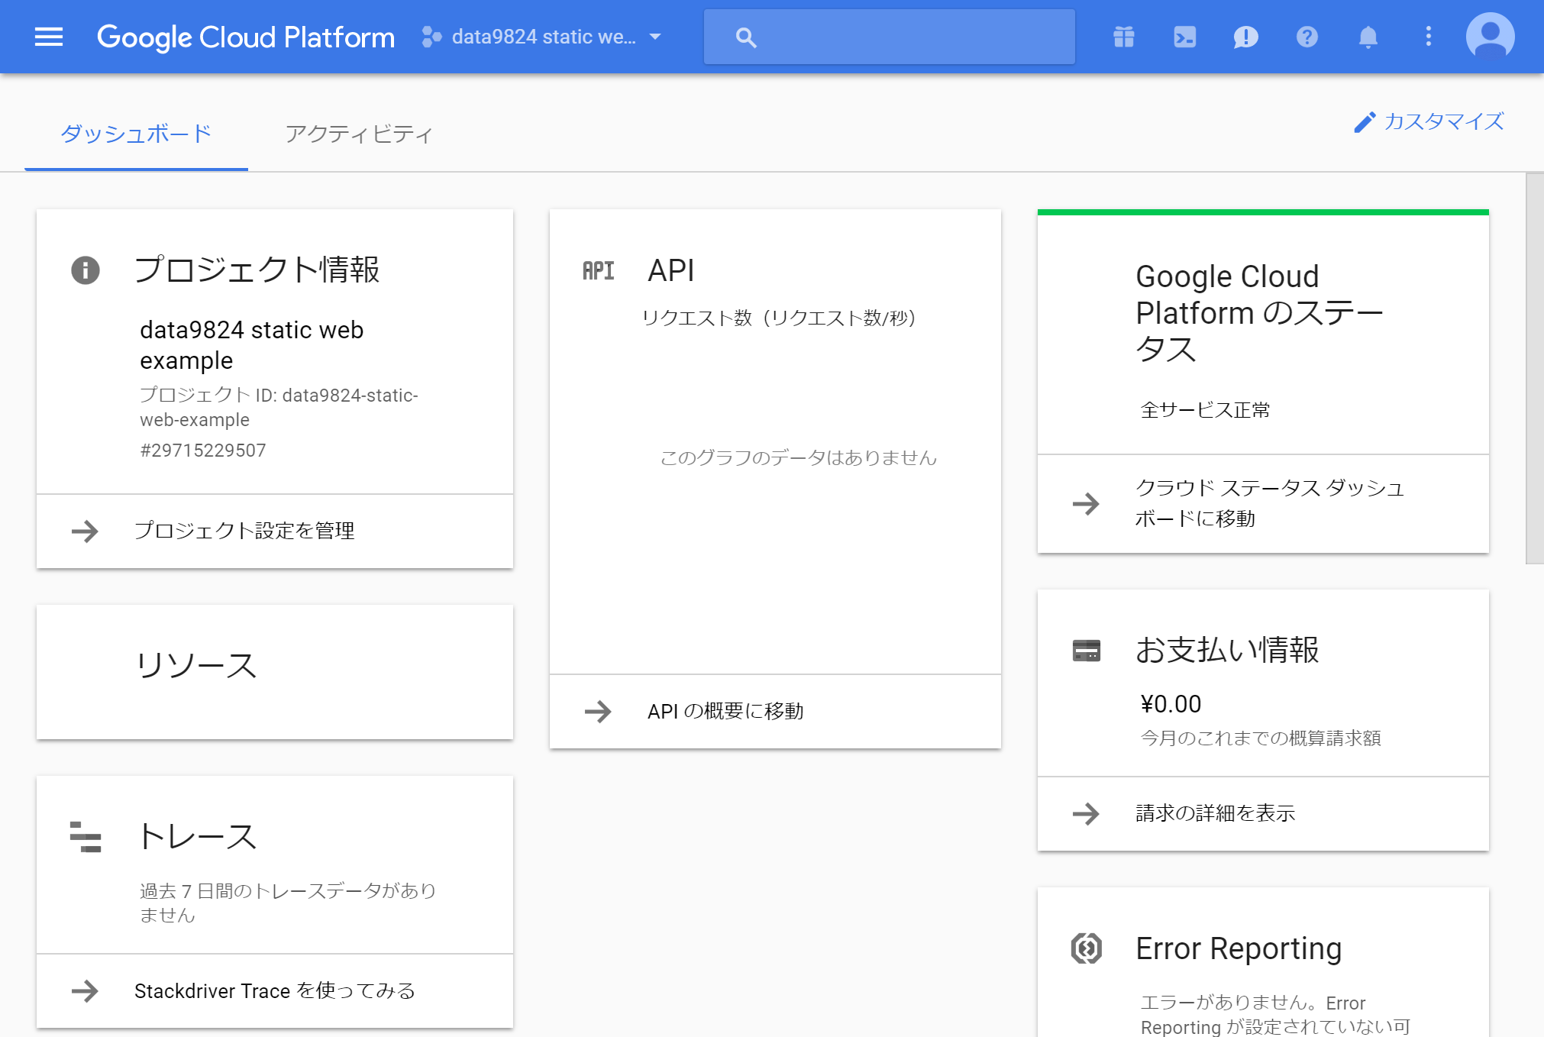The height and width of the screenshot is (1037, 1544).
Task: Activate Cloud Shell terminal icon
Action: pyautogui.click(x=1184, y=37)
